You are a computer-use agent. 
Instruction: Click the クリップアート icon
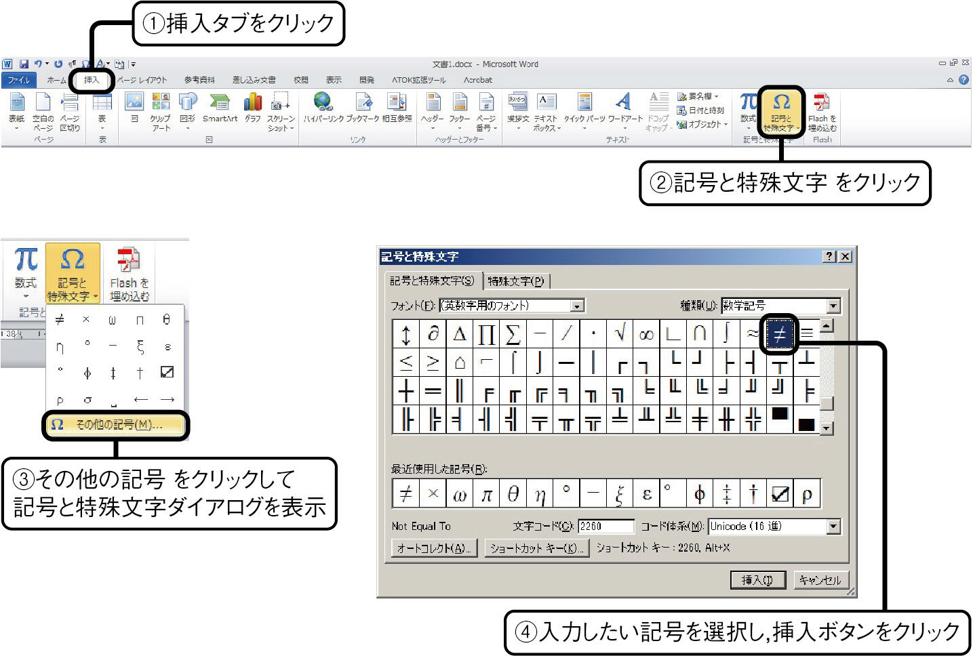pyautogui.click(x=161, y=103)
